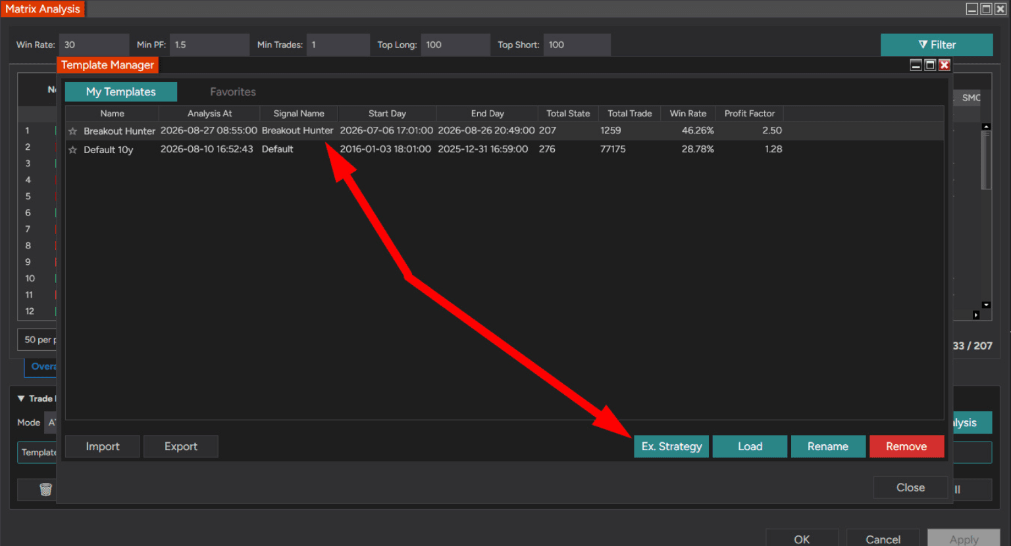This screenshot has height=546, width=1011.
Task: Click the '1259' total trade cell
Action: (611, 131)
